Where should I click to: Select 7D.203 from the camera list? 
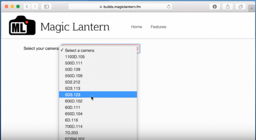(x=98, y=133)
